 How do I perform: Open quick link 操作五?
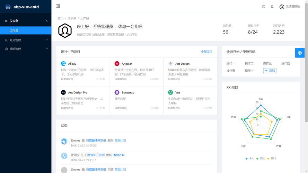(231, 71)
